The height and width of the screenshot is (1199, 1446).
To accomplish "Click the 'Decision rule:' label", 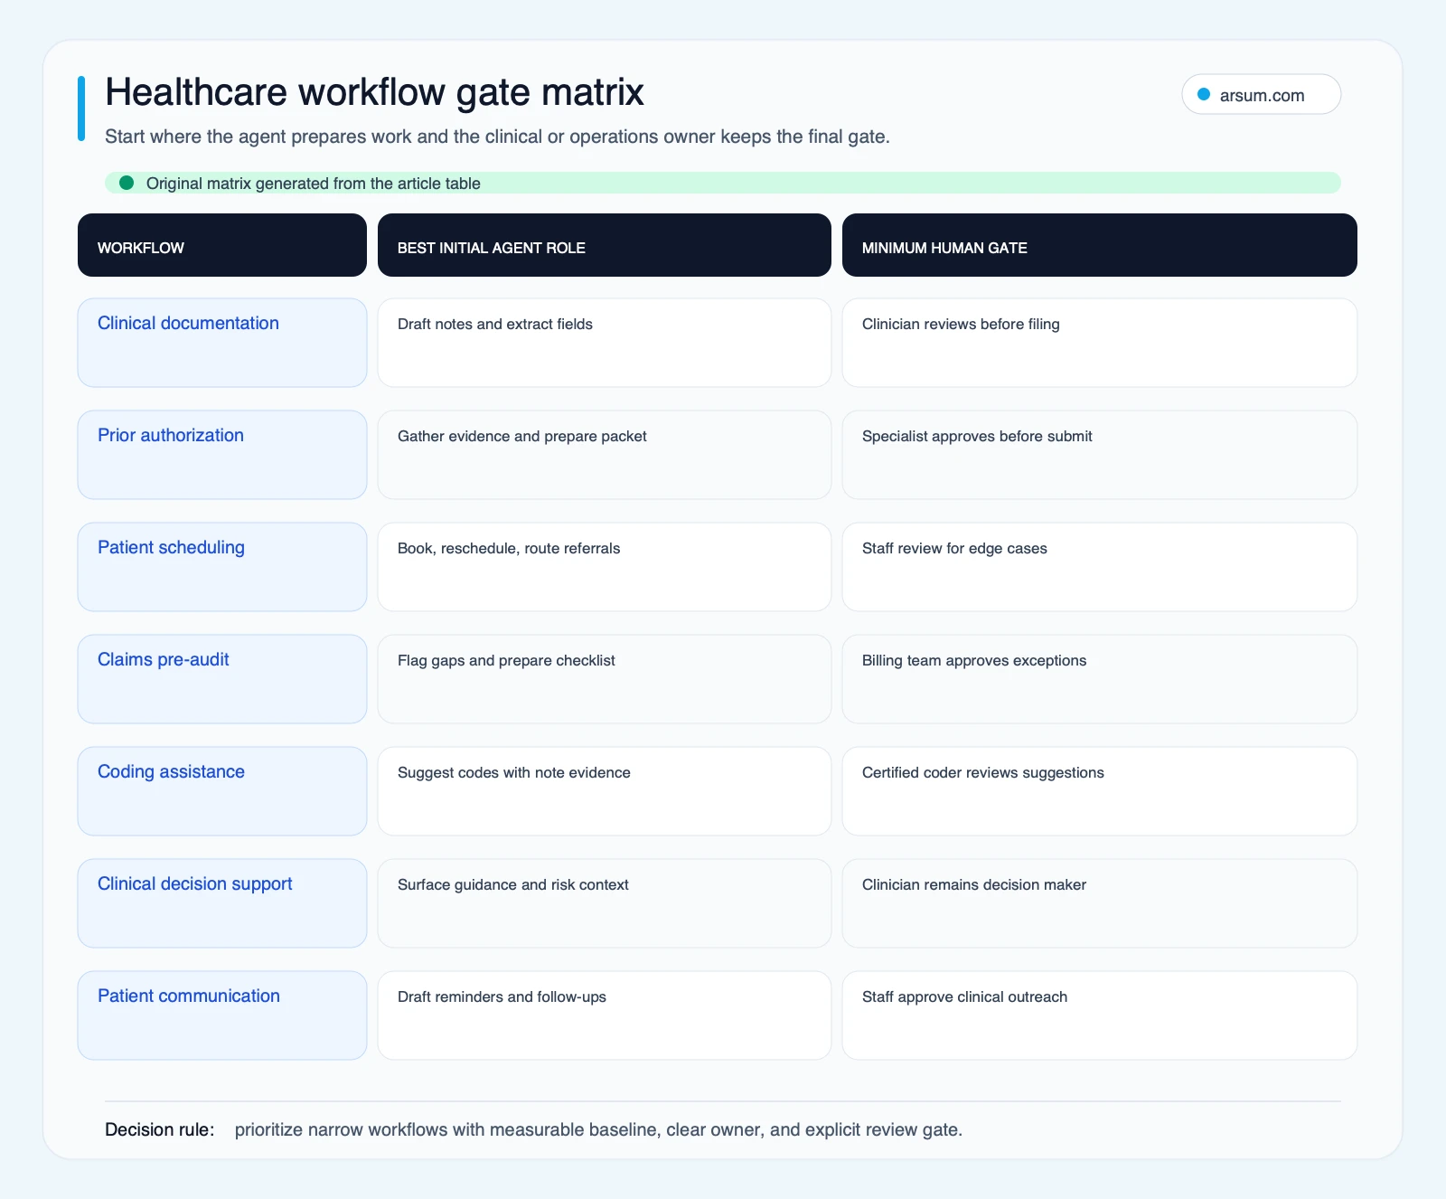I will pos(160,1129).
